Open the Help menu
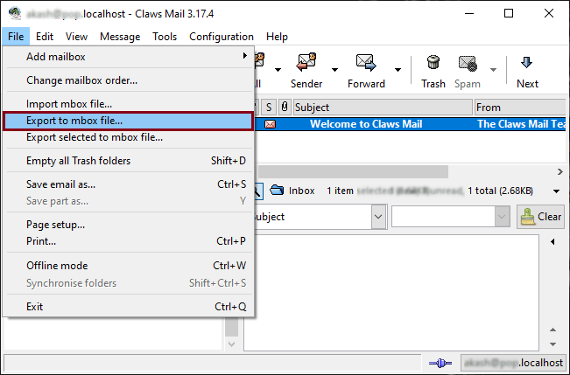Viewport: 570px width, 375px height. (x=277, y=37)
